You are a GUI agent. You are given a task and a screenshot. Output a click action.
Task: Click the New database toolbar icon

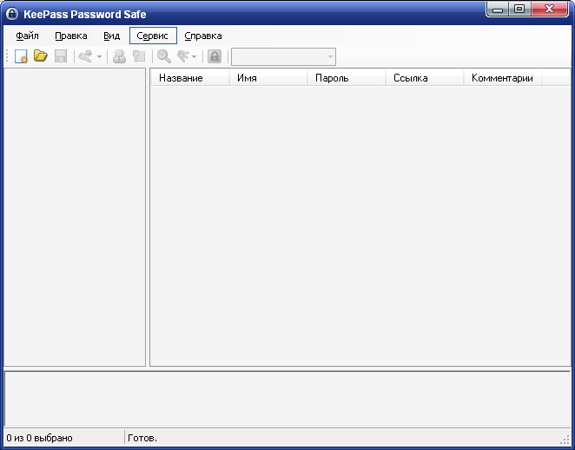pos(21,56)
